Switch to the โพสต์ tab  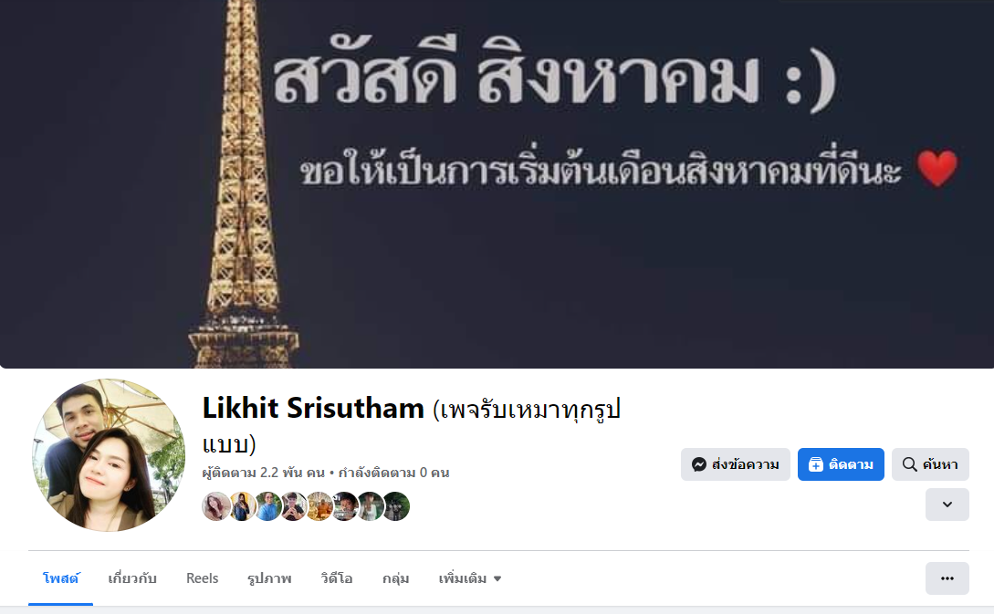click(61, 578)
